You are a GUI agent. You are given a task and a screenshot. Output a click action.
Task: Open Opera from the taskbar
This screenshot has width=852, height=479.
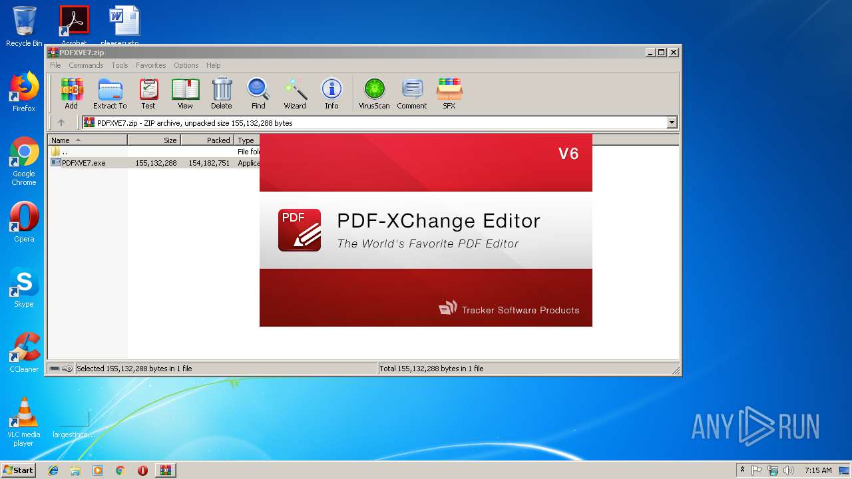(x=142, y=470)
